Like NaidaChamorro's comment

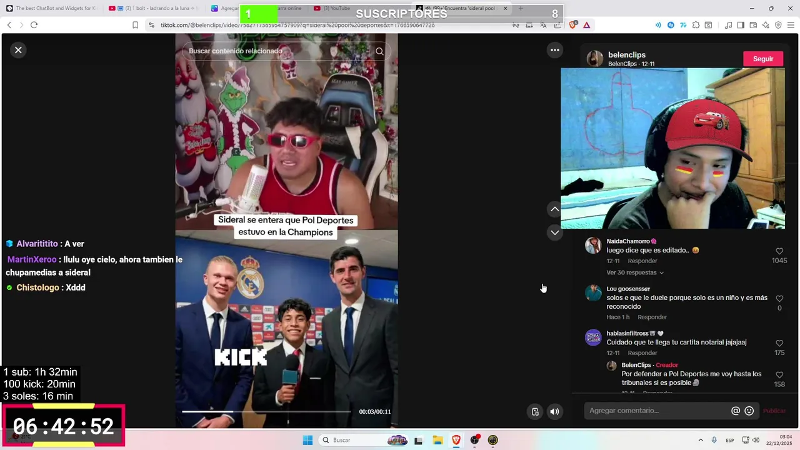(x=779, y=251)
